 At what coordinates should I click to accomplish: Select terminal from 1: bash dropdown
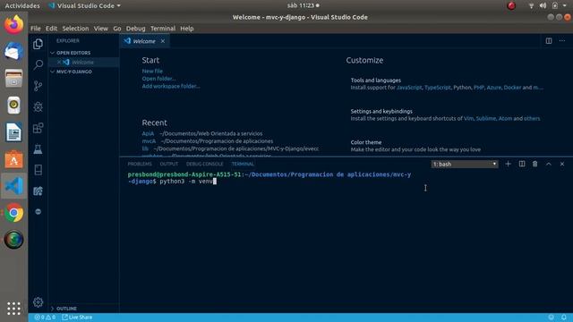[x=465, y=164]
